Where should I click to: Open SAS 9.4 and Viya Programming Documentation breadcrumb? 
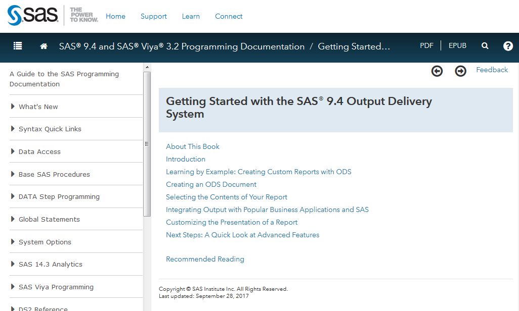click(x=182, y=46)
